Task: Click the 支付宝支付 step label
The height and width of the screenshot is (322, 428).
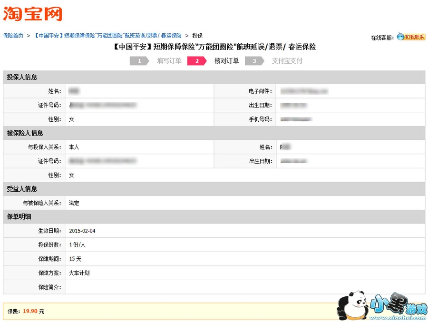Action: pos(287,60)
